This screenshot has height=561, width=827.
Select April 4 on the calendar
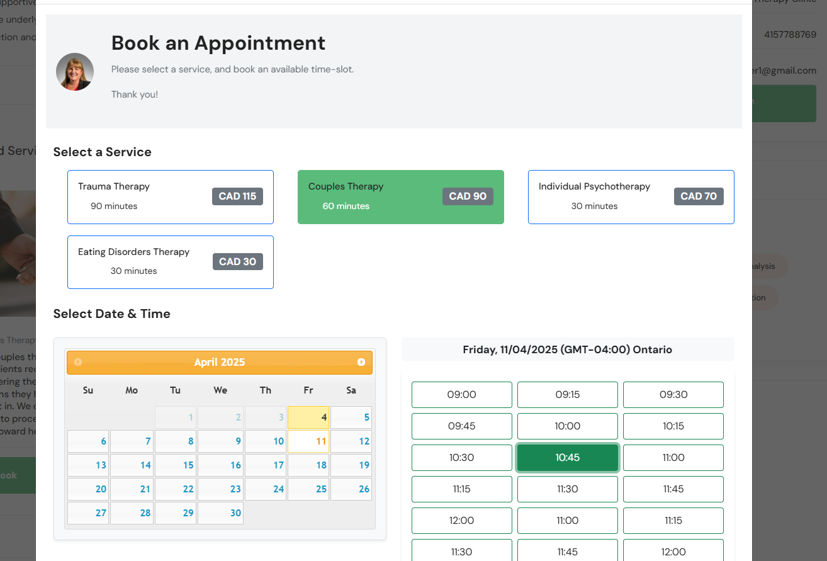308,417
